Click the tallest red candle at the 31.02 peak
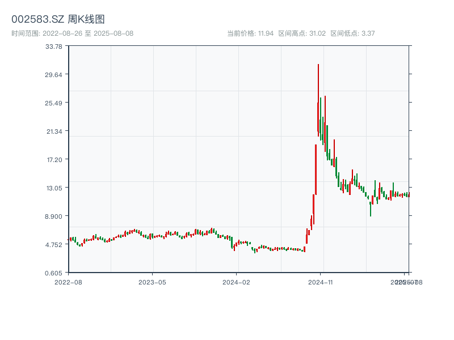This screenshot has height=340, width=454. pyautogui.click(x=318, y=100)
